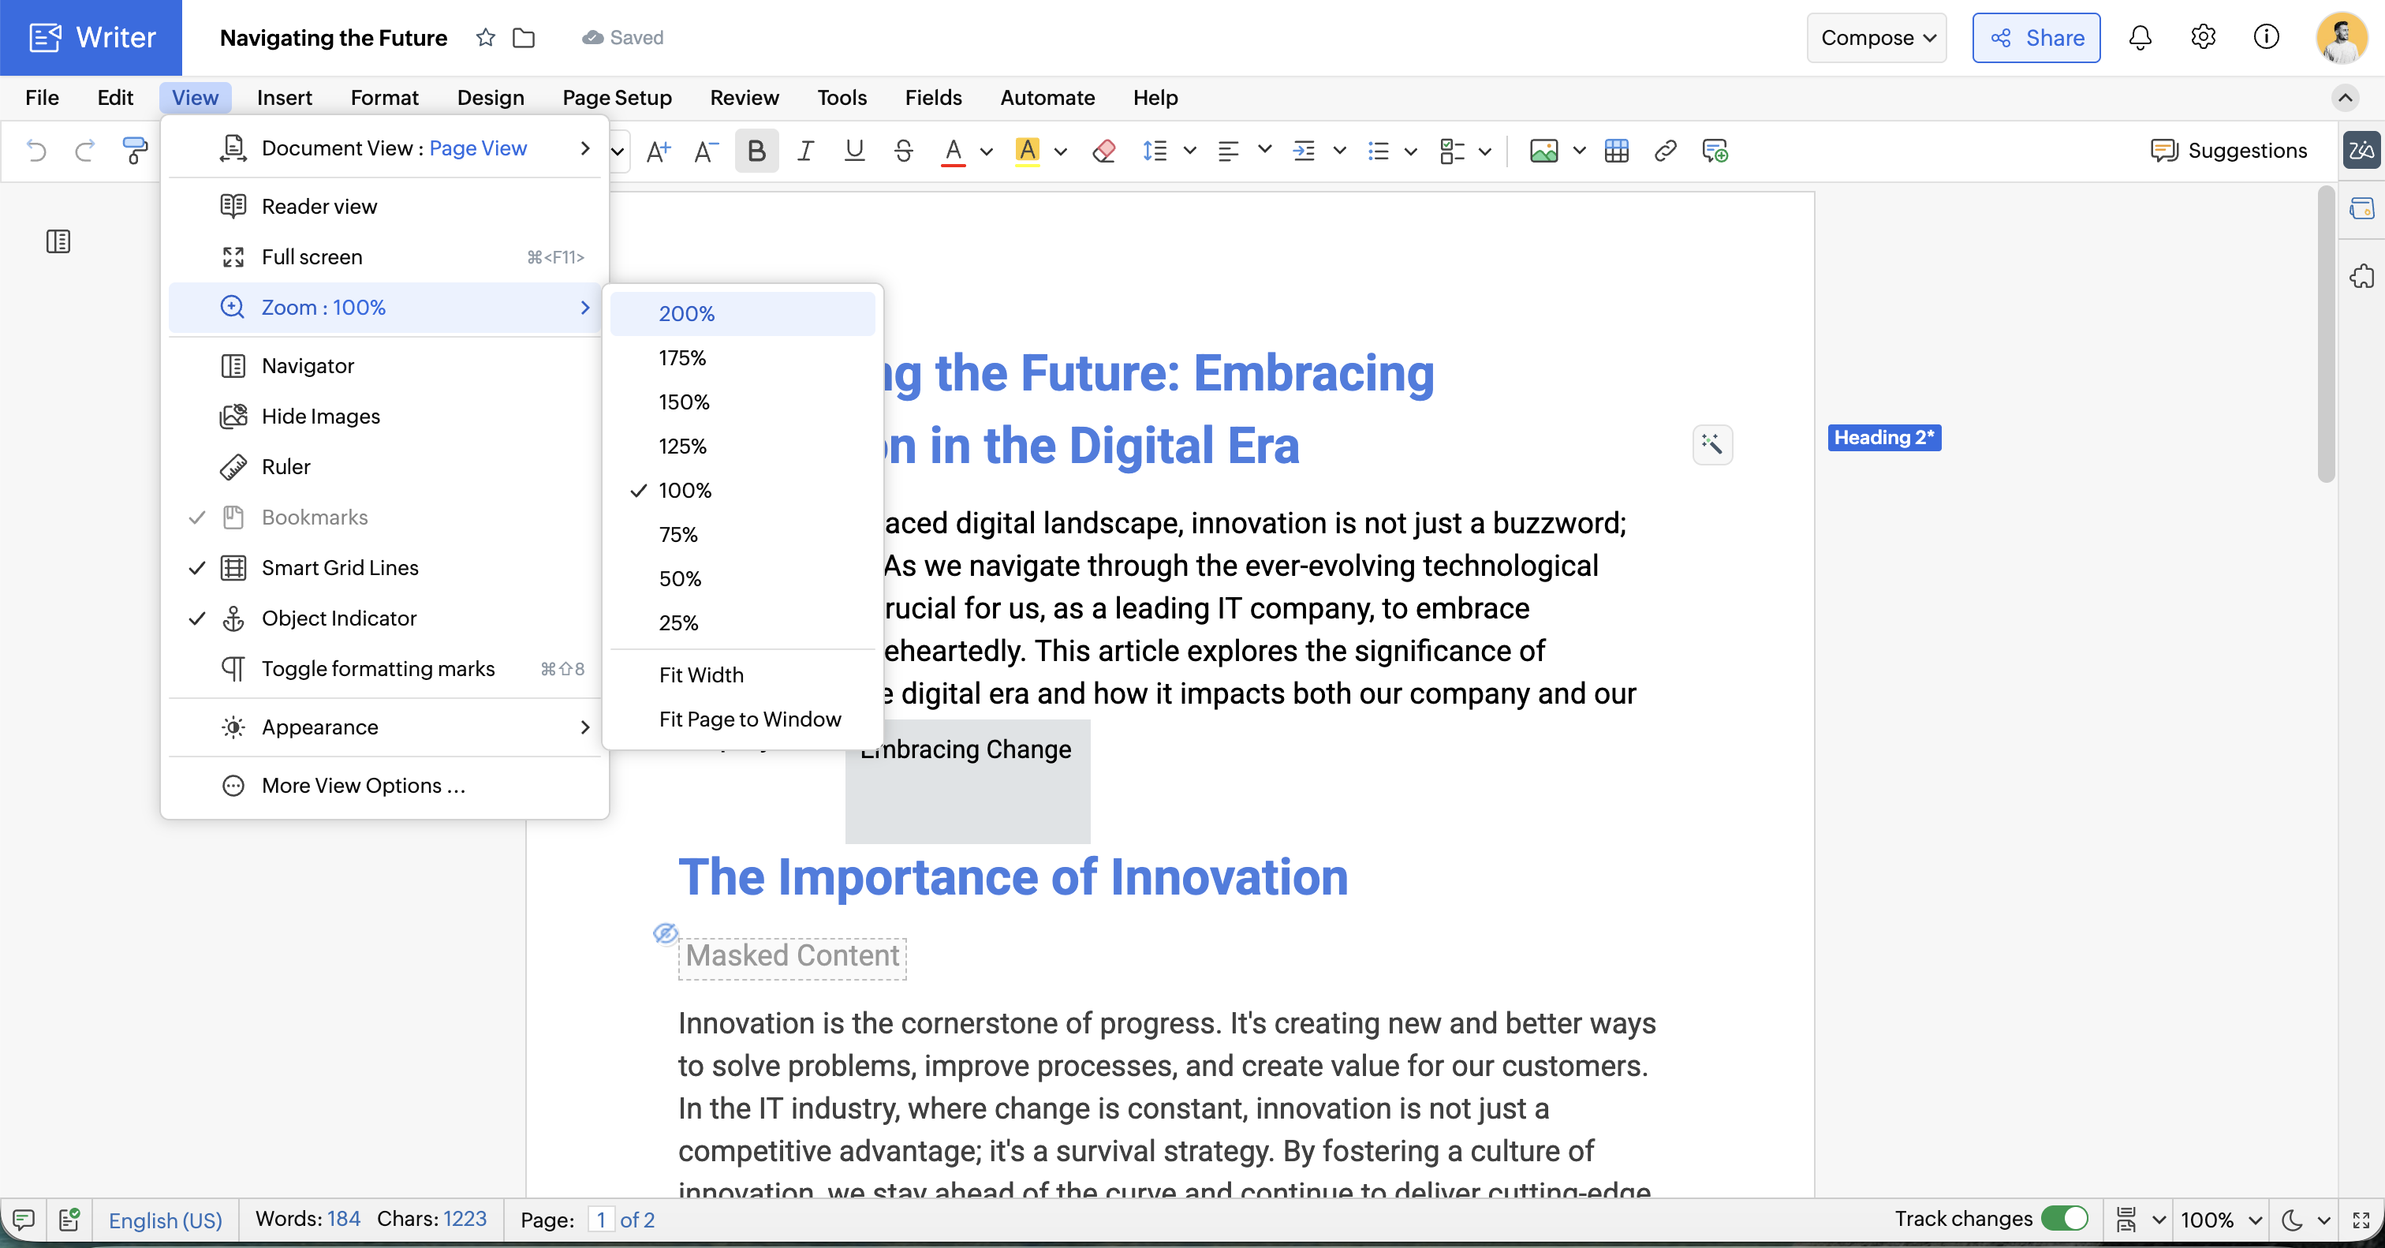Click the Strikethrough formatting icon
This screenshot has width=2385, height=1248.
[904, 151]
